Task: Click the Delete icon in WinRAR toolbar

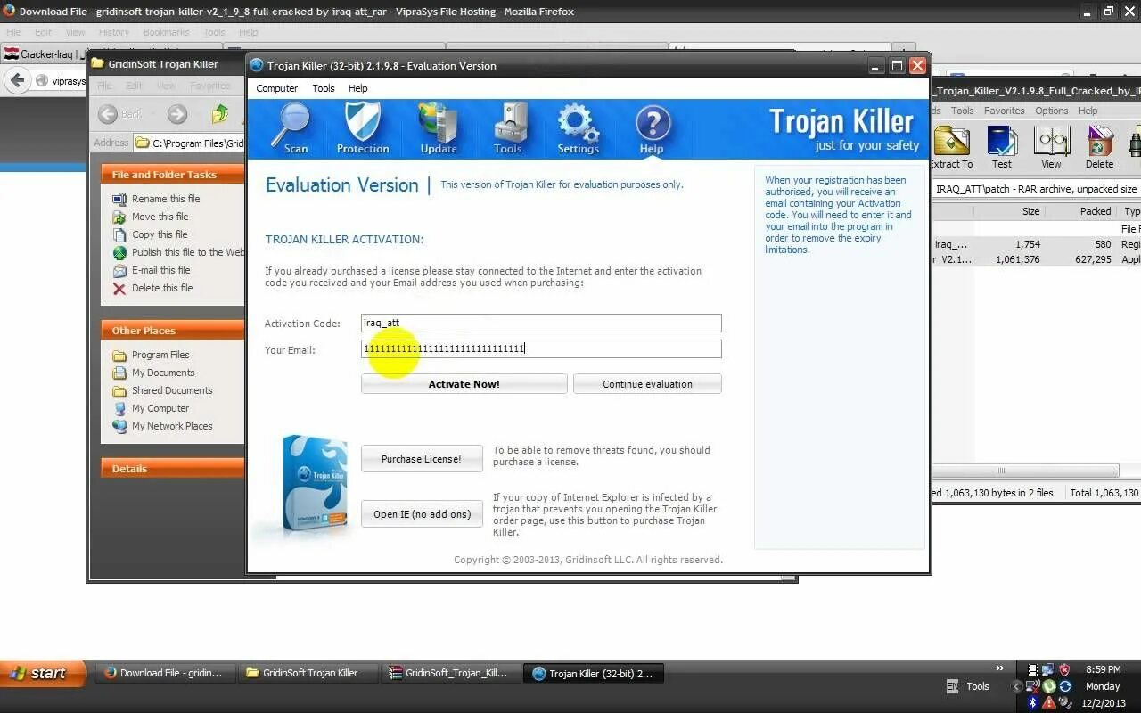Action: [1099, 147]
